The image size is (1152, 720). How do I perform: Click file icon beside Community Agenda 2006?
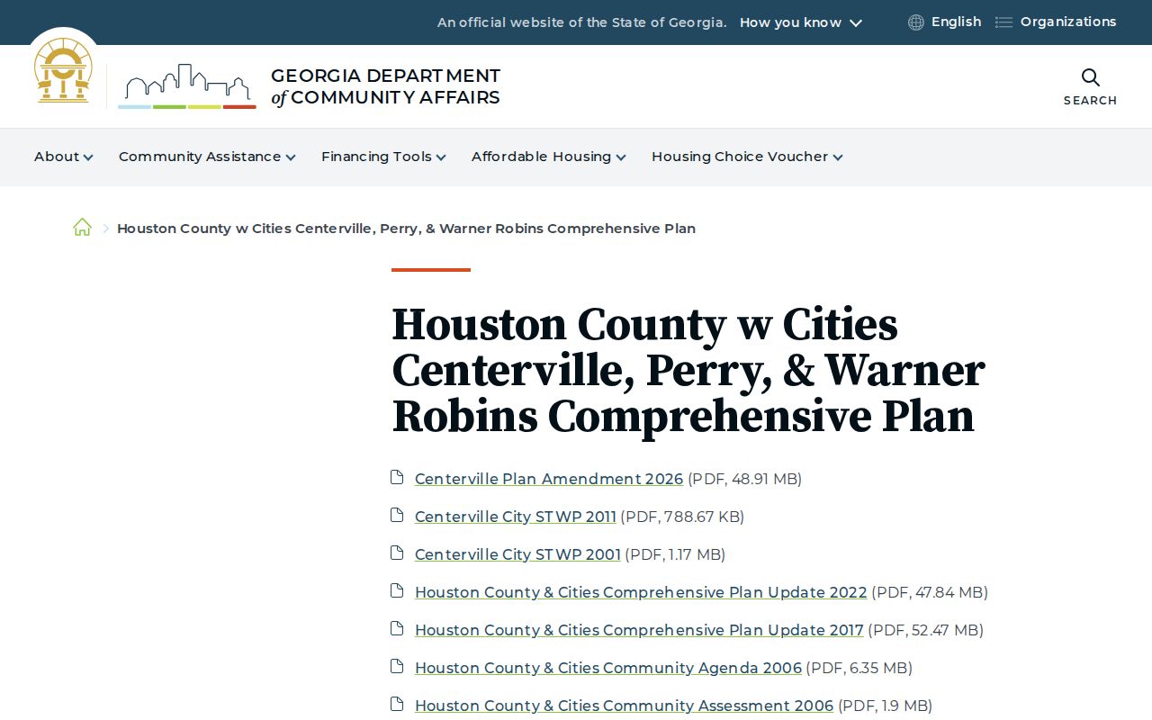(397, 666)
